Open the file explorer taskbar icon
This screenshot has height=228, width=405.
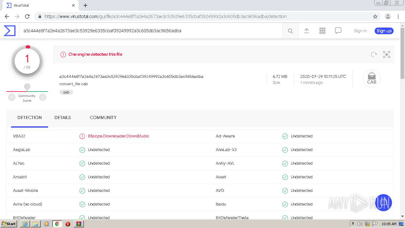point(36,224)
